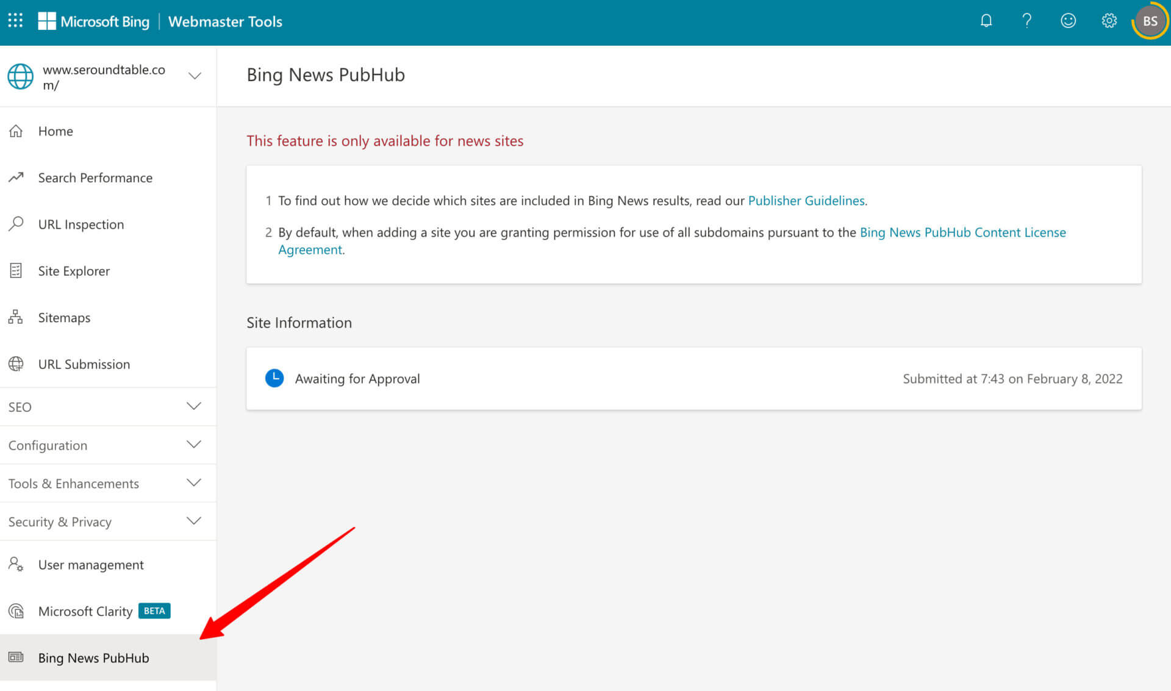The image size is (1171, 691).
Task: Click the help question mark icon
Action: (1026, 22)
